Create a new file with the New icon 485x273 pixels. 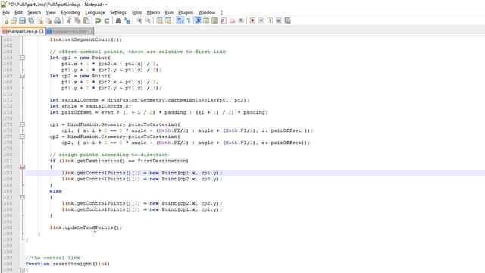tap(5, 20)
